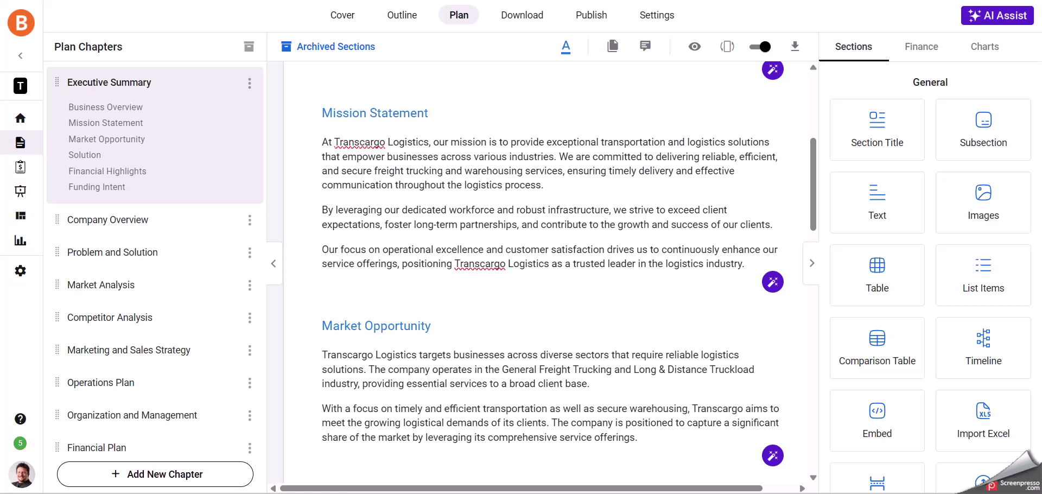Choose the Import Excel block
This screenshot has width=1042, height=494.
click(983, 421)
